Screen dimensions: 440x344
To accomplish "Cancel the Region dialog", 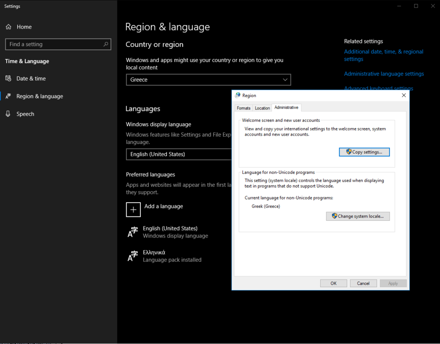I will 363,283.
